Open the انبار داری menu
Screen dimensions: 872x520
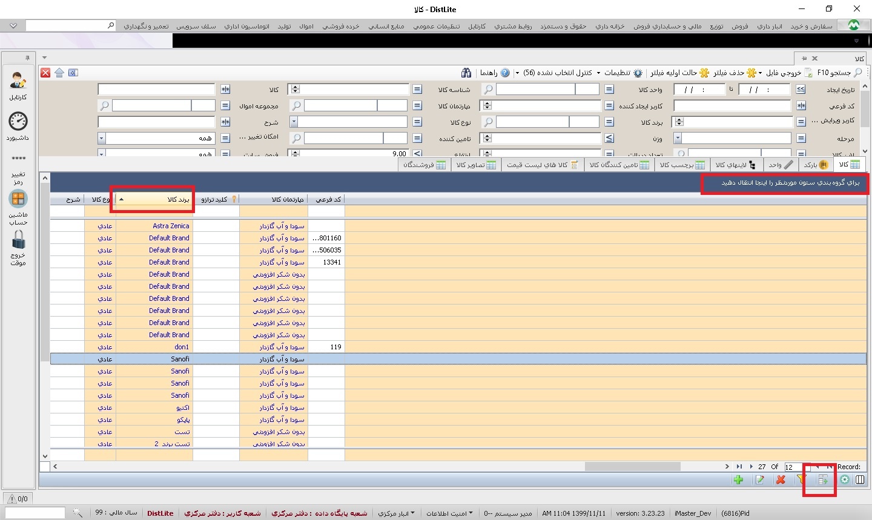769,26
